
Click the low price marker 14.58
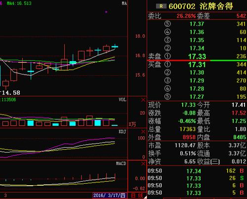(11, 93)
